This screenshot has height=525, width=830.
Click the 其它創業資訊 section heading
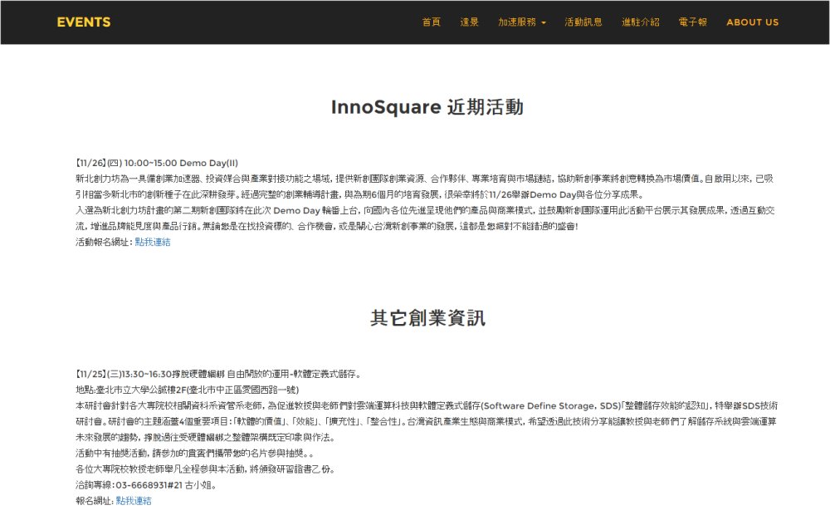coord(427,318)
